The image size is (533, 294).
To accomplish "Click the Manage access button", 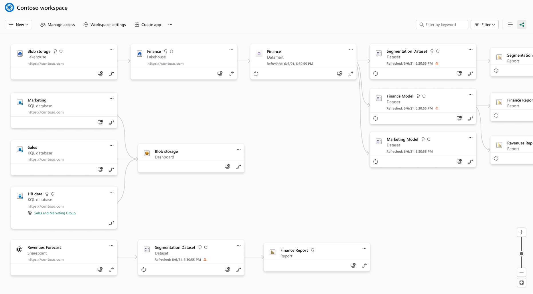I will point(57,25).
